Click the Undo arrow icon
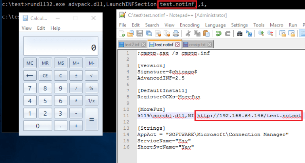Screen dimensions: 305x163 click(x=219, y=34)
